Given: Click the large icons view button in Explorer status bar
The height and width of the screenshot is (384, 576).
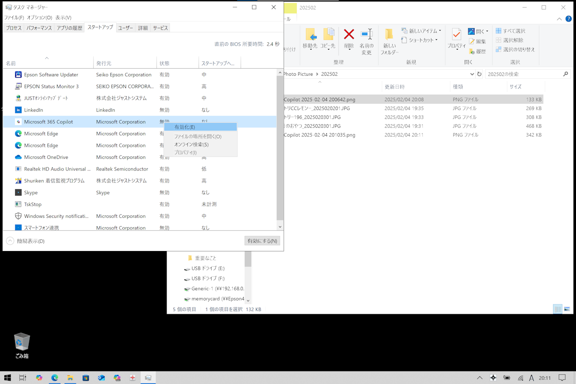Looking at the screenshot, I should click(567, 310).
